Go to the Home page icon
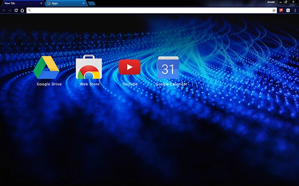Image resolution: width=299 pixels, height=186 pixels. (22, 10)
